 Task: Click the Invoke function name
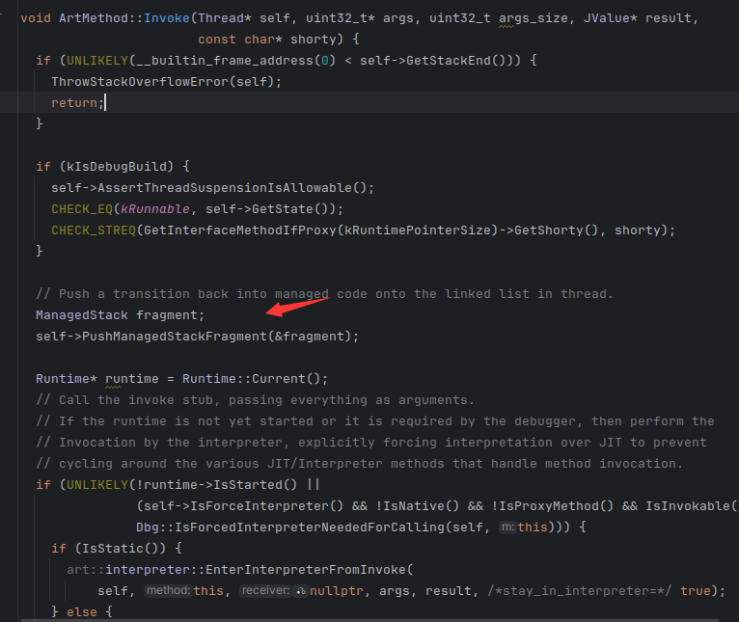pyautogui.click(x=167, y=18)
